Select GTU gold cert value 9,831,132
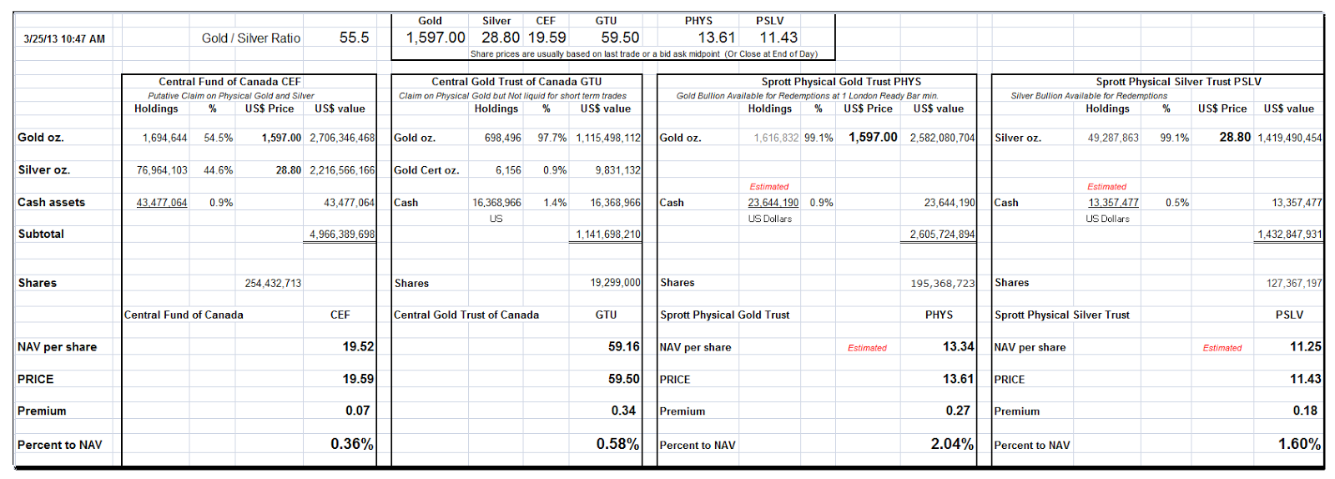The width and height of the screenshot is (1335, 479). coord(618,170)
